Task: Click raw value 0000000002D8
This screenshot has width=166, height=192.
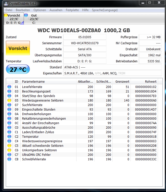Action: point(146,146)
